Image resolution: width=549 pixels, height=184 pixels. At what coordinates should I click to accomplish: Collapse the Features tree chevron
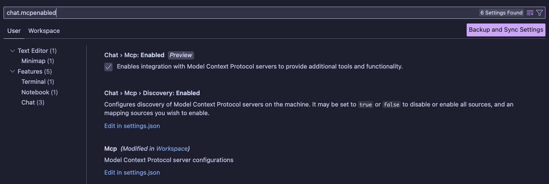pyautogui.click(x=13, y=72)
